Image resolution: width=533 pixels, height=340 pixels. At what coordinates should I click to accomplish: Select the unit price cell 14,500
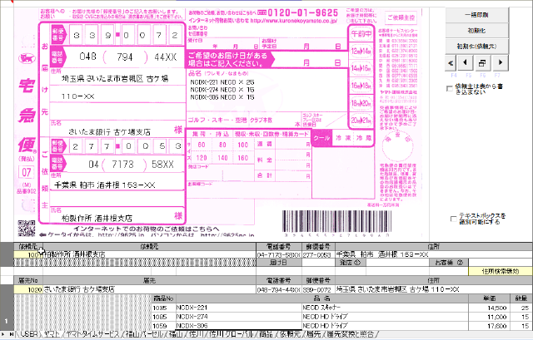click(x=489, y=308)
